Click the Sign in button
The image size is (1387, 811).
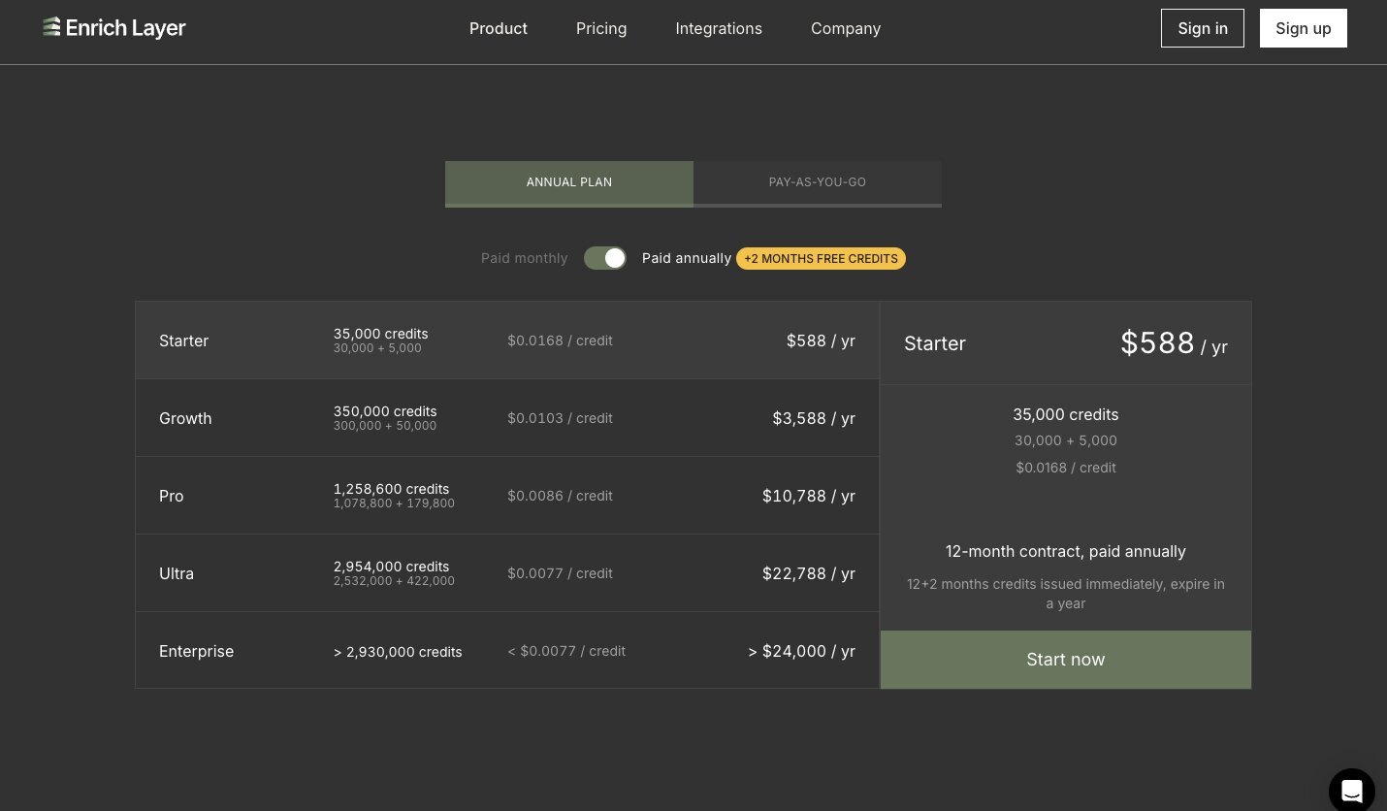[1203, 28]
